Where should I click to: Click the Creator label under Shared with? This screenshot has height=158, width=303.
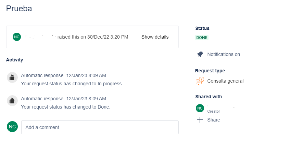(x=214, y=111)
